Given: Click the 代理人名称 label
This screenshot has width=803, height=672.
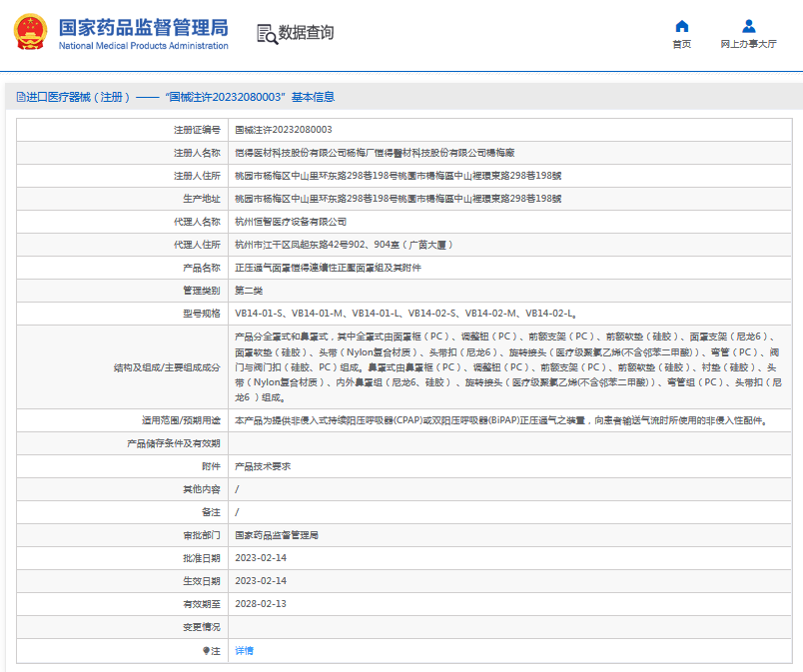Looking at the screenshot, I should coord(197,222).
